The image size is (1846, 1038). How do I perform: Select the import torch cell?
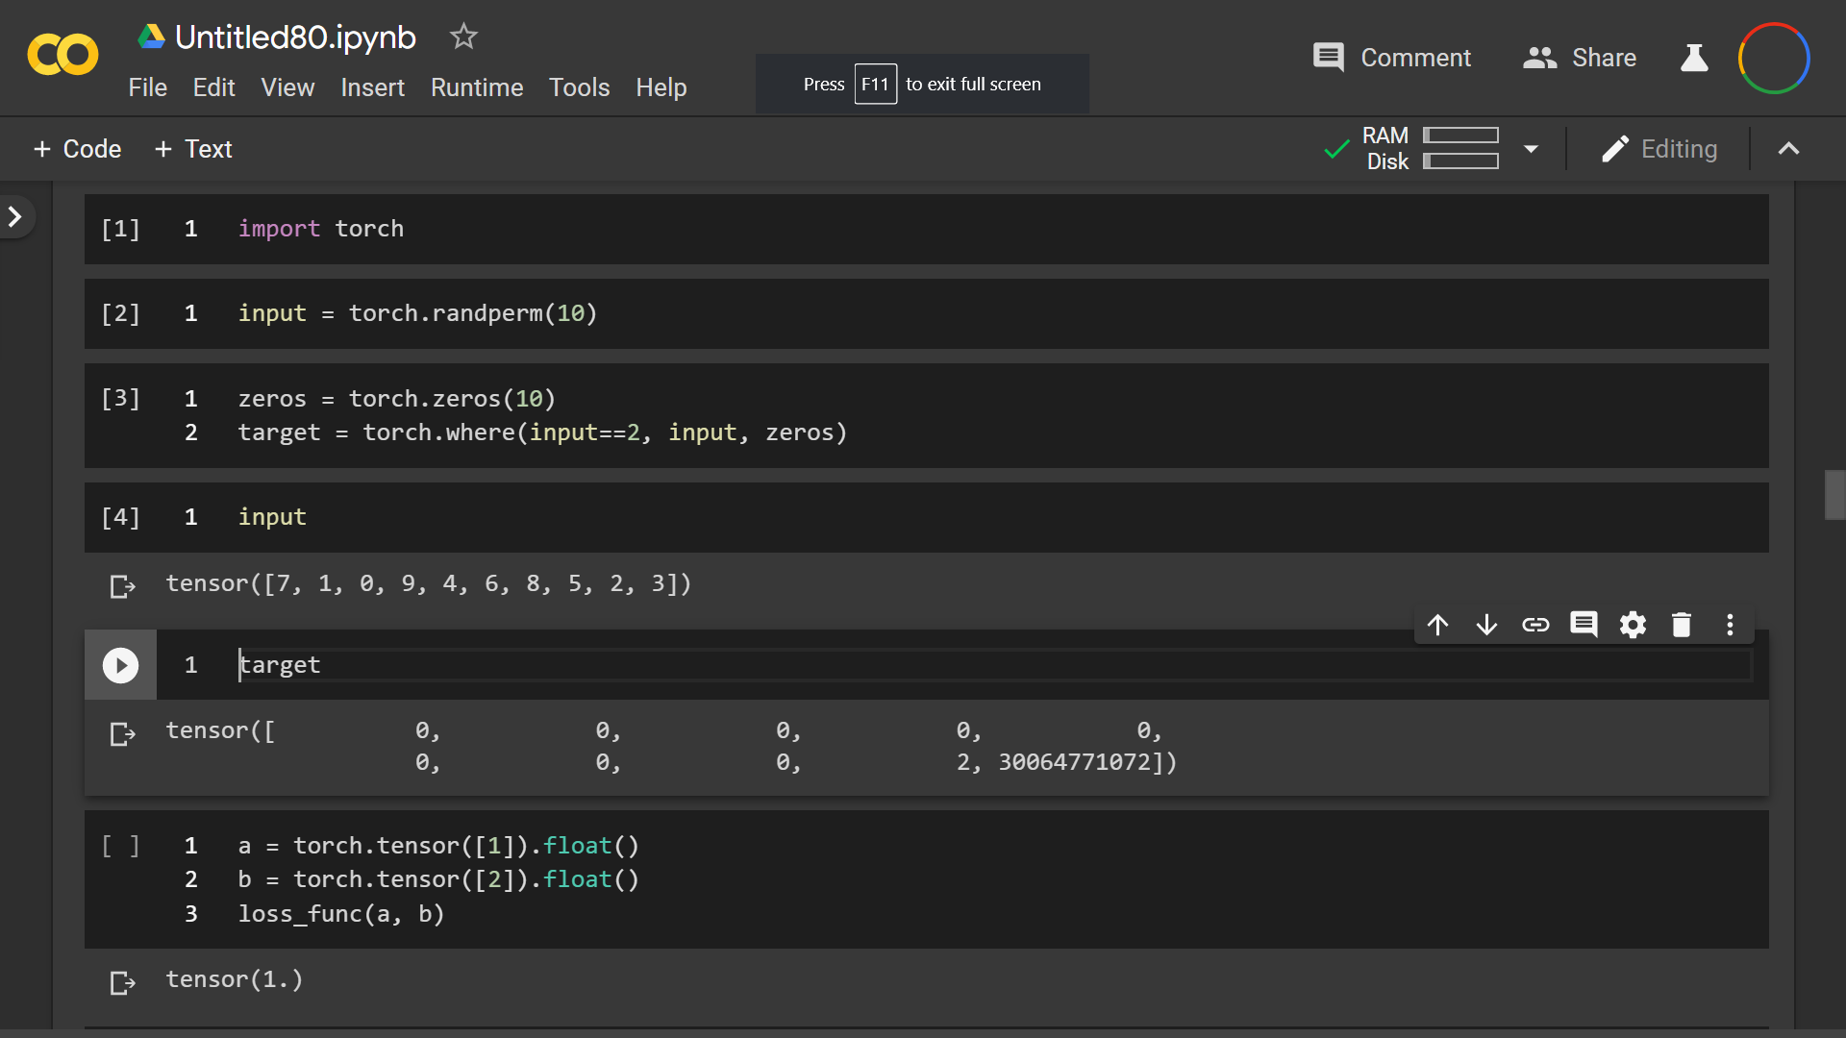tap(927, 229)
